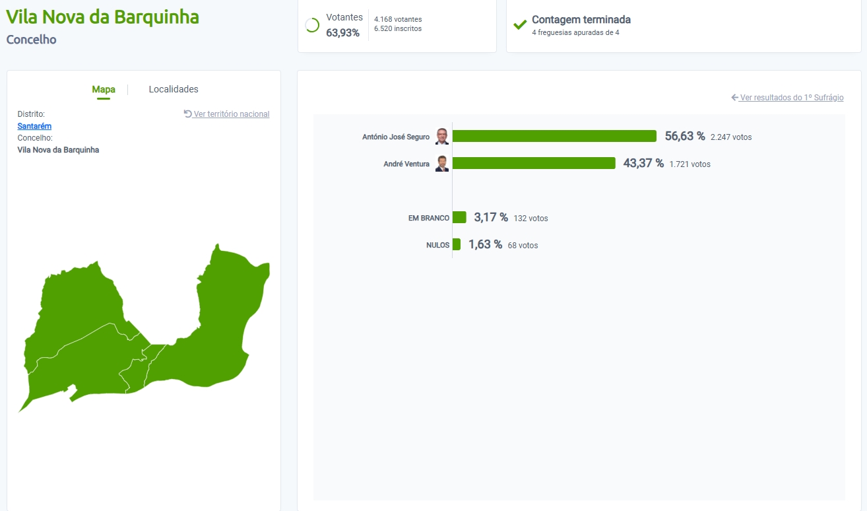Click the circular voter turnout progress icon
This screenshot has width=867, height=511.
pos(312,26)
